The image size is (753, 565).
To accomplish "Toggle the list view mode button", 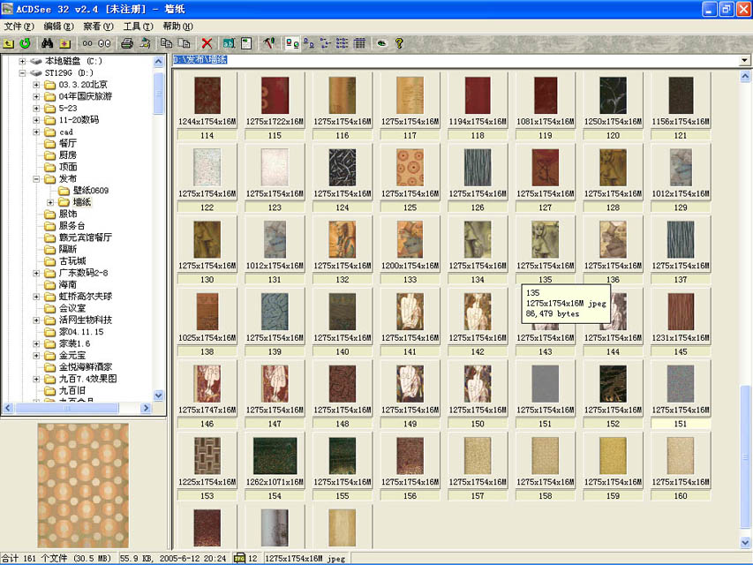I will [343, 42].
